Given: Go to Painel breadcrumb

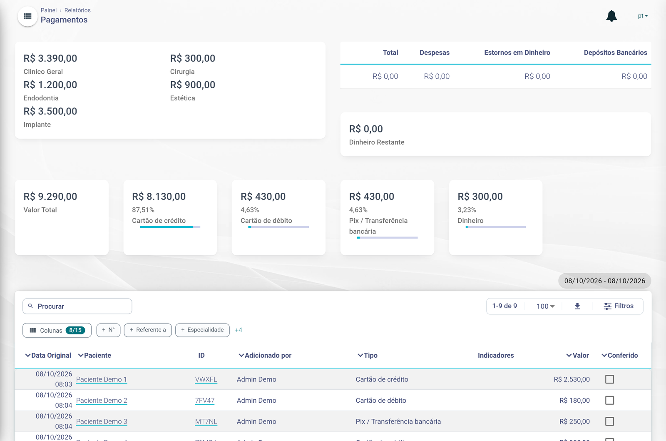Looking at the screenshot, I should click(x=49, y=10).
